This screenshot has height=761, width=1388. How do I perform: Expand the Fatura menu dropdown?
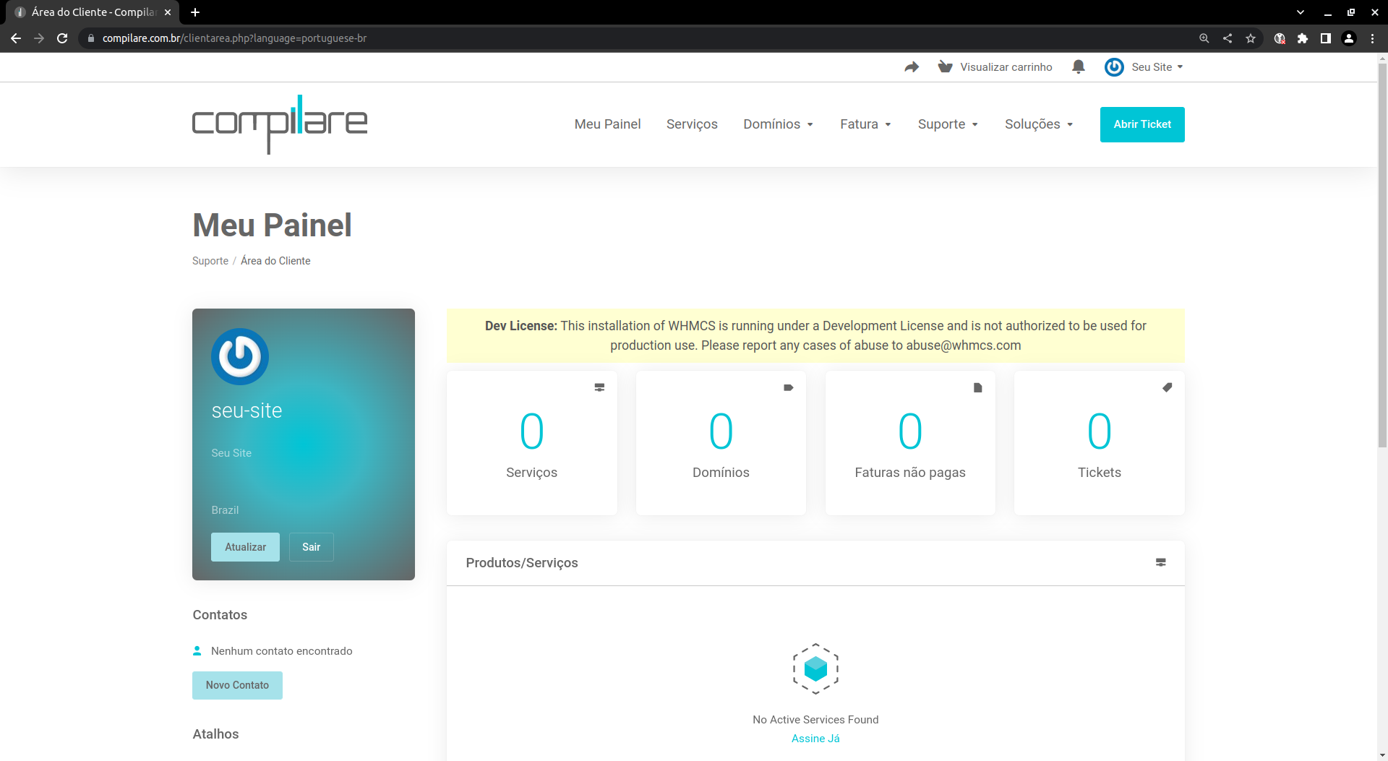point(888,124)
